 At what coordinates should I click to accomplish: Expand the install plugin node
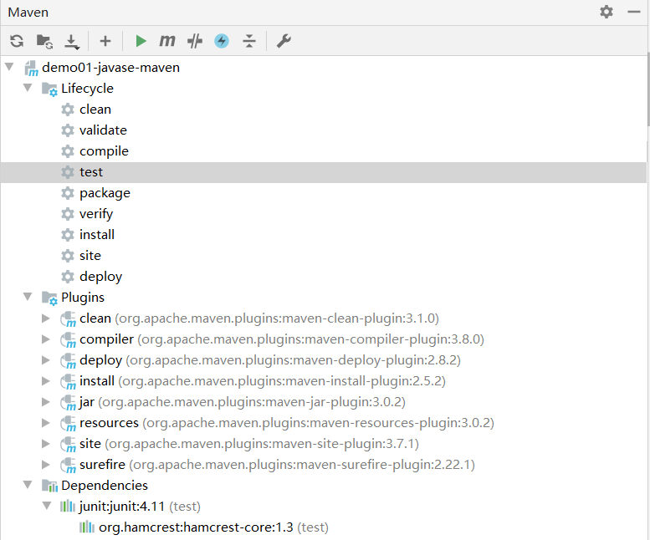(46, 381)
